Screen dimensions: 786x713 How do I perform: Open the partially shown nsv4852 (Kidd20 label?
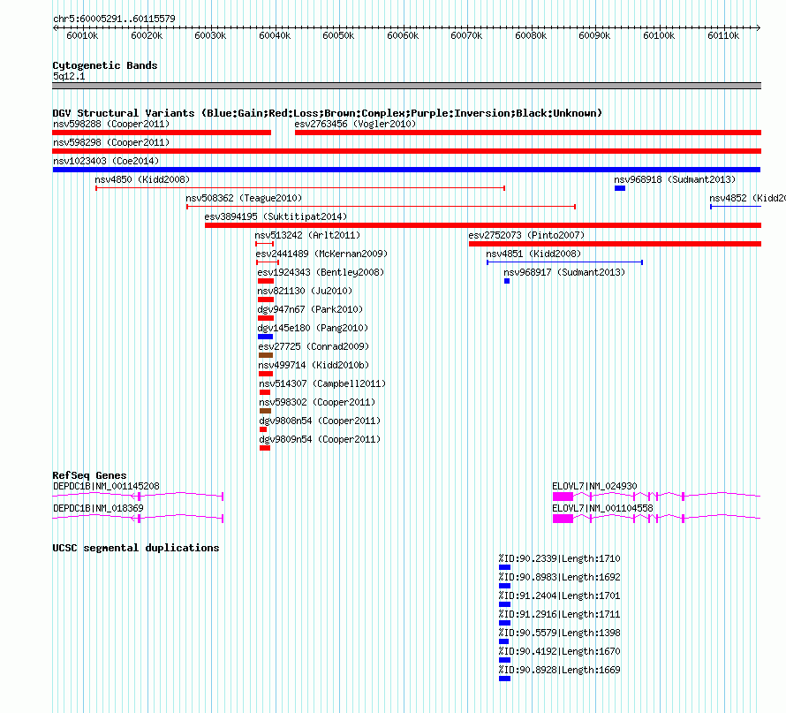pos(747,198)
